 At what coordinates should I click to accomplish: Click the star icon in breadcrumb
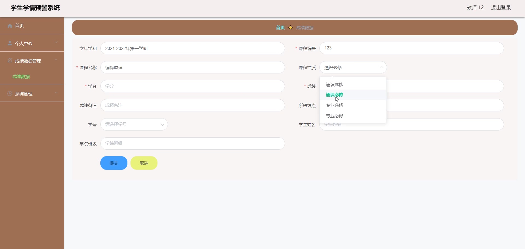[x=290, y=28]
